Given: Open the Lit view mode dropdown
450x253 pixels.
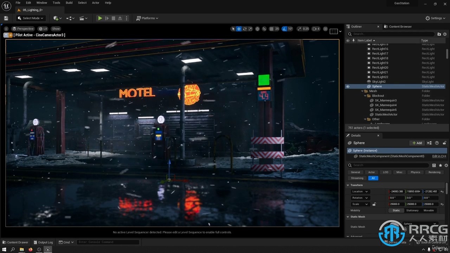Looking at the screenshot, I should (43, 29).
